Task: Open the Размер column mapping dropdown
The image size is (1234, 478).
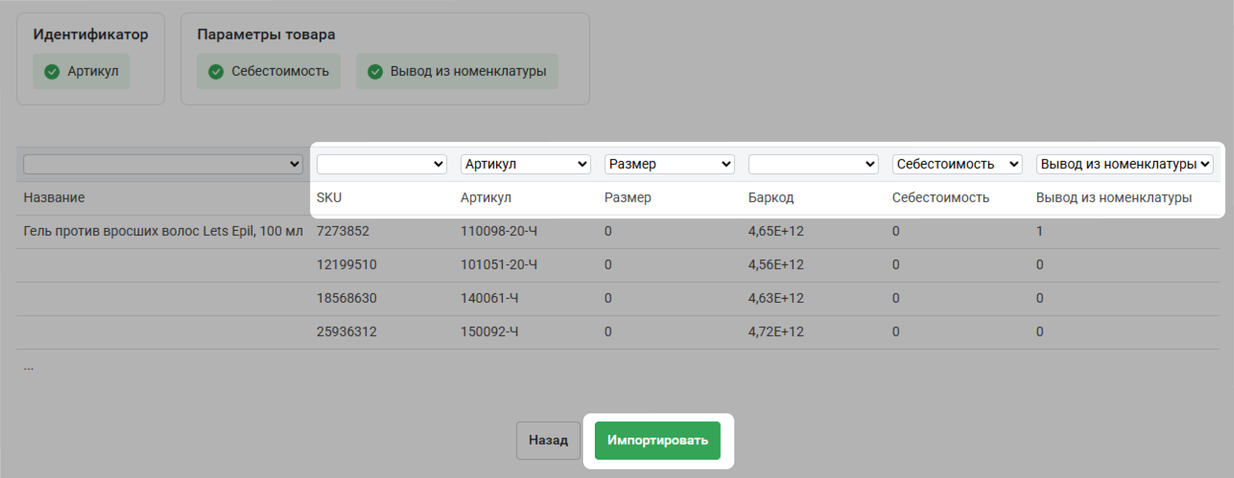Action: pyautogui.click(x=669, y=164)
